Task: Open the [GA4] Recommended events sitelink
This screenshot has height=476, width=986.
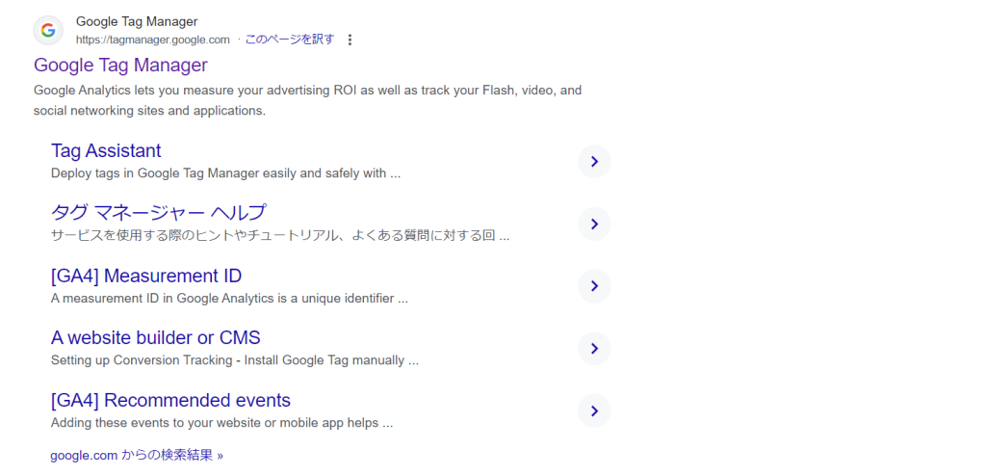Action: pyautogui.click(x=170, y=401)
